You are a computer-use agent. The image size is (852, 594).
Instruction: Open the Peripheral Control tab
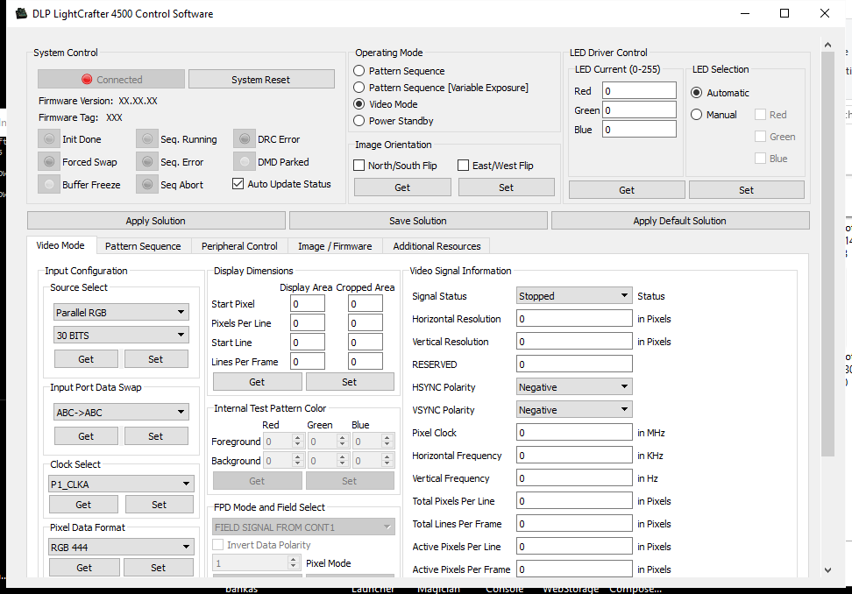[239, 246]
